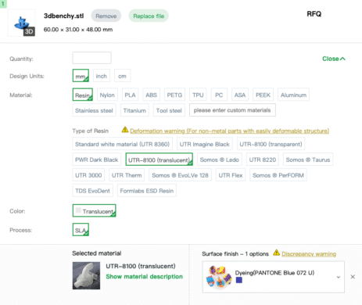Open the Discrepancy warning link
Image resolution: width=362 pixels, height=305 pixels.
(x=309, y=254)
